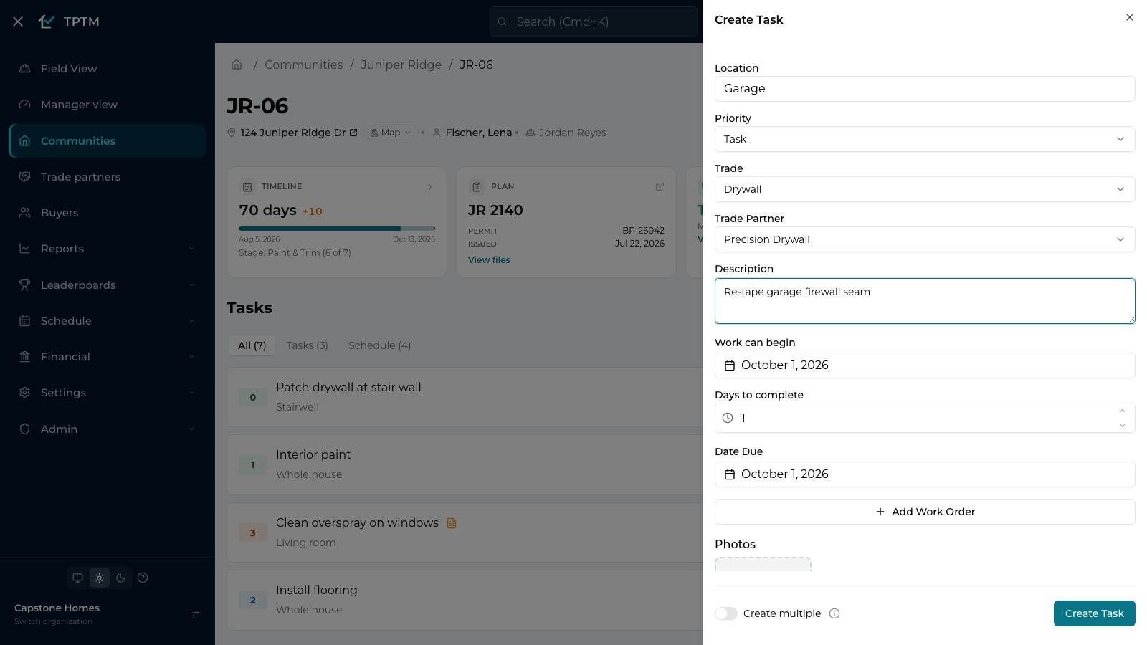Open the Priority dropdown
Viewport: 1147px width, 645px height.
click(x=925, y=139)
